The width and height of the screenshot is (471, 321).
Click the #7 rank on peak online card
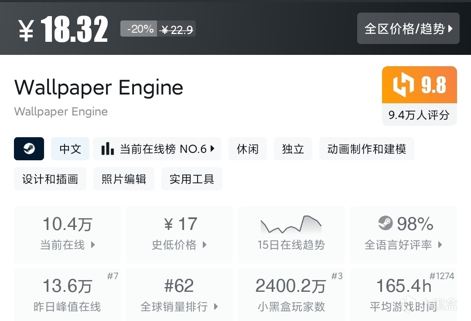pos(113,276)
